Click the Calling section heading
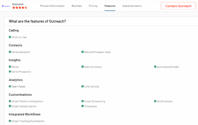The height and width of the screenshot is (125, 198). pyautogui.click(x=14, y=30)
